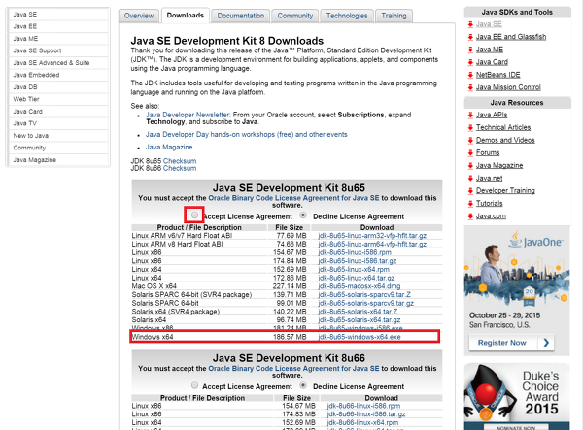The image size is (583, 430).
Task: Click the blue chevron next to Register Now
Action: tap(546, 343)
